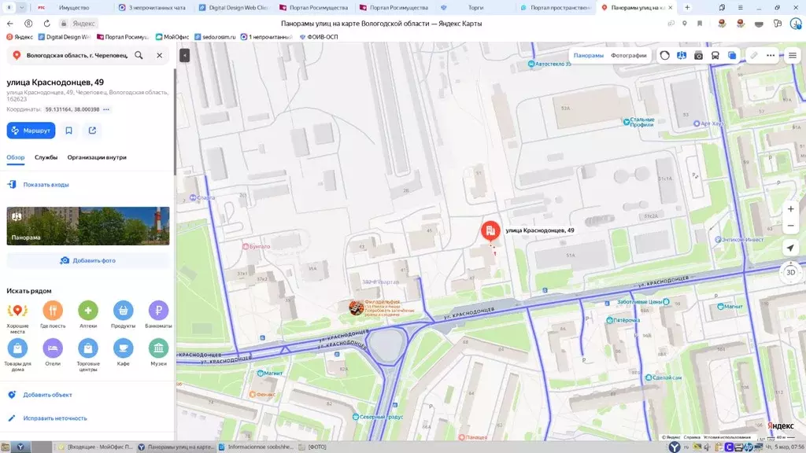
Task: Open the map layers selector
Action: (x=732, y=56)
